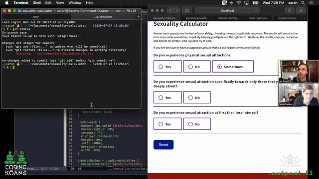Open the Shell menu
Image resolution: width=319 pixels, height=179 pixels.
[37, 2]
